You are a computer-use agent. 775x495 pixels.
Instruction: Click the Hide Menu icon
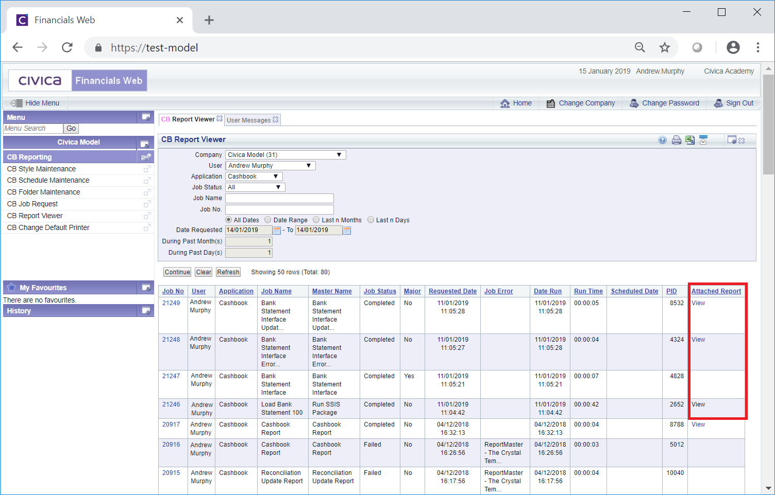[16, 103]
